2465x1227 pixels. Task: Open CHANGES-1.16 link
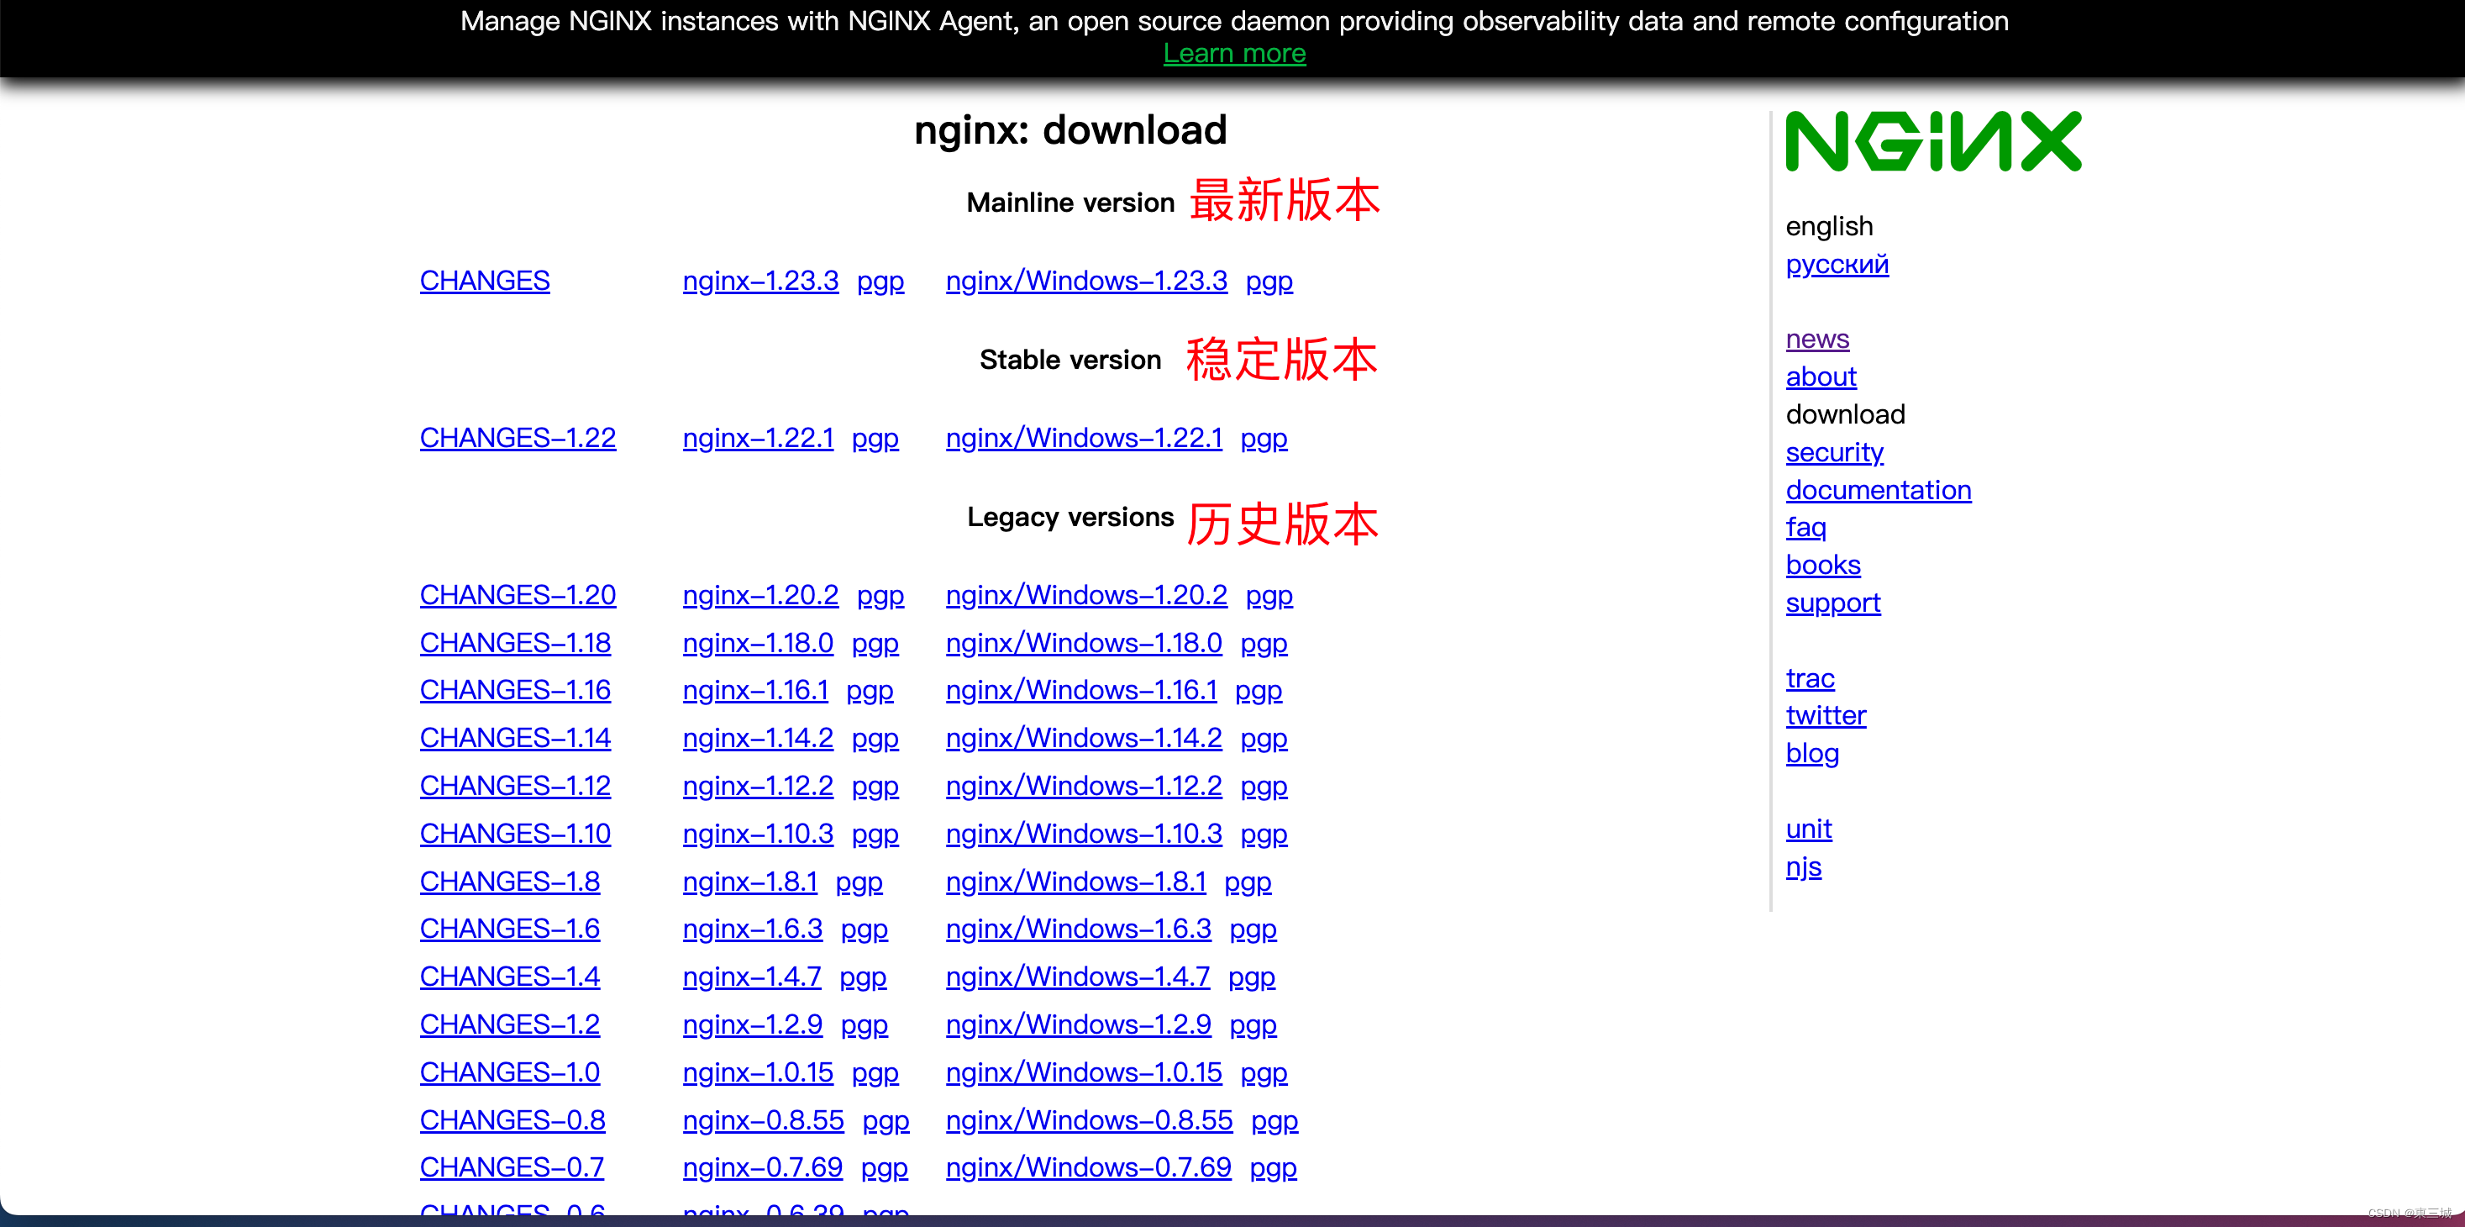[515, 689]
